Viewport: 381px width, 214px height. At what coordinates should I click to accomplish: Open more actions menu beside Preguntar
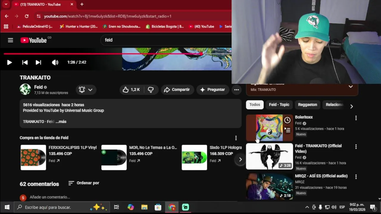[x=237, y=89]
